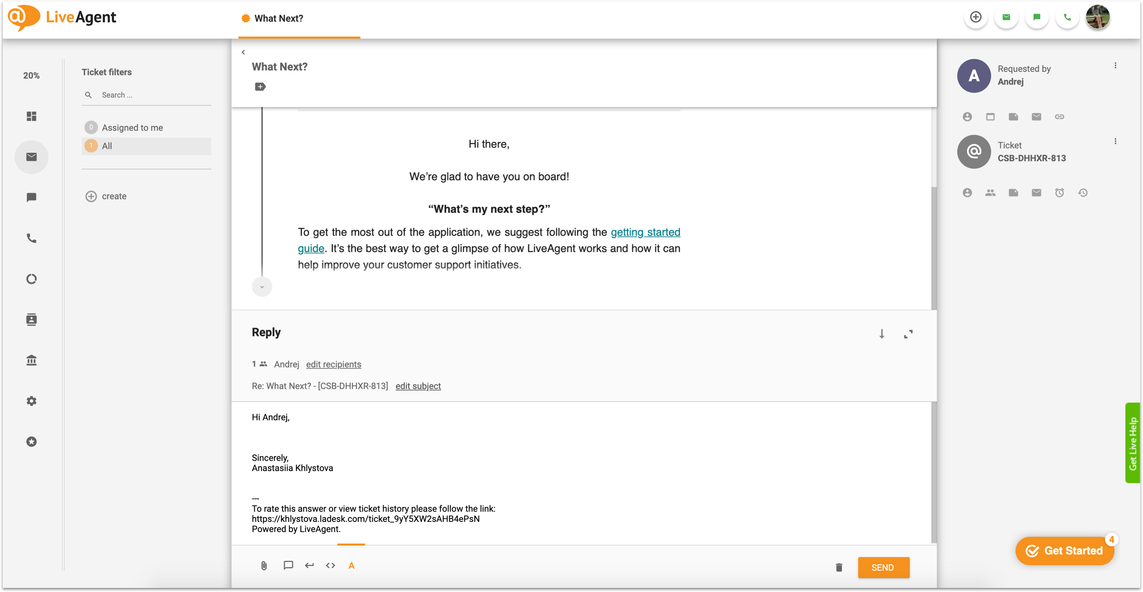Click the down arrow in Reply header
Image resolution: width=1143 pixels, height=592 pixels.
coord(882,334)
